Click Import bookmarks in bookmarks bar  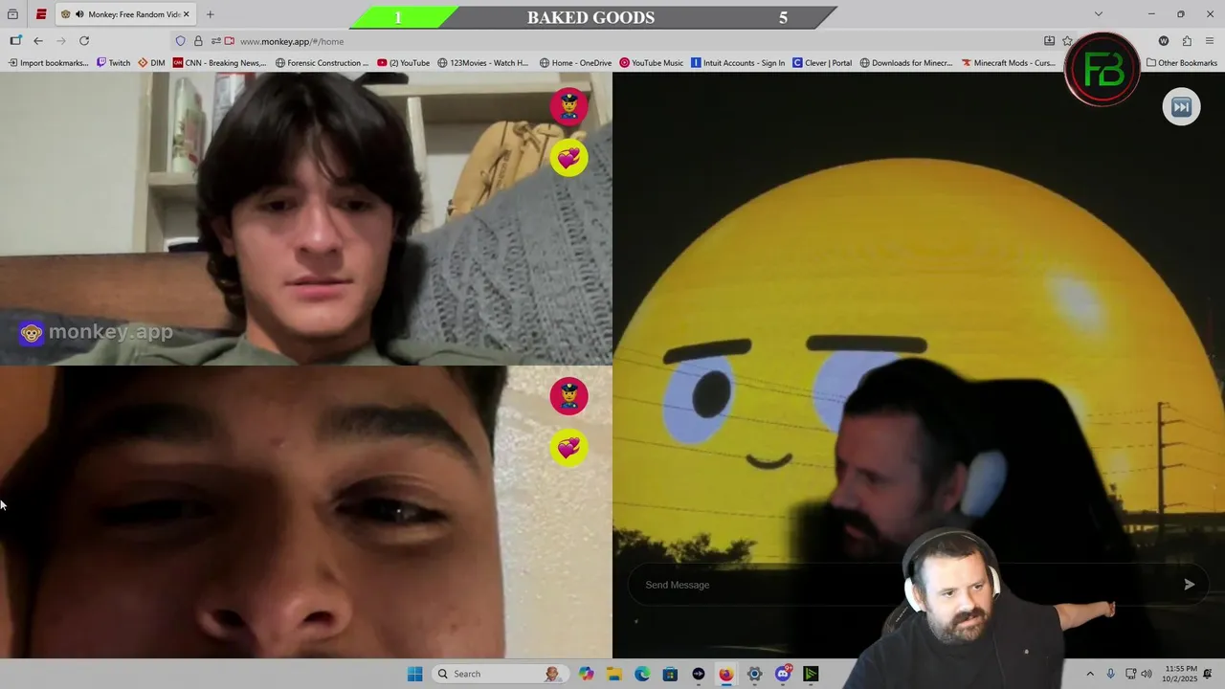48,63
